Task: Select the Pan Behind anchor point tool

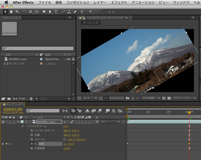Action: (37, 12)
